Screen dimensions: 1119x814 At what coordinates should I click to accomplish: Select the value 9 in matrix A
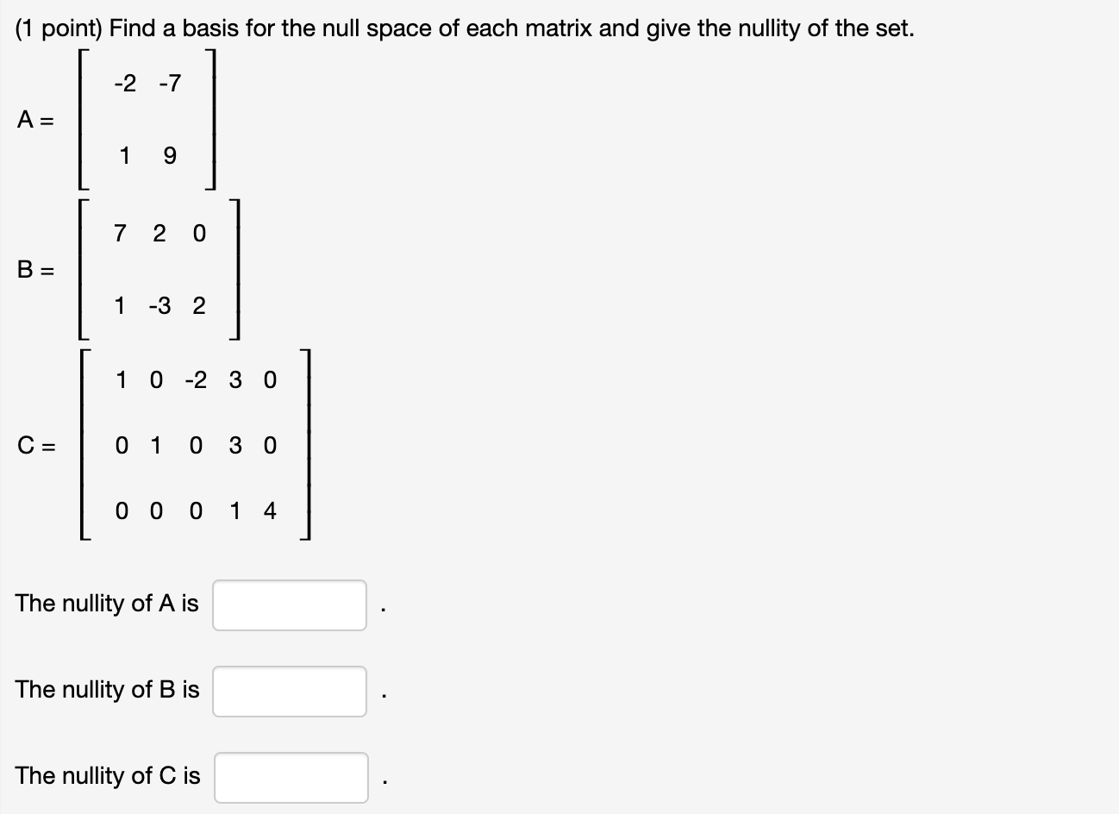point(170,156)
